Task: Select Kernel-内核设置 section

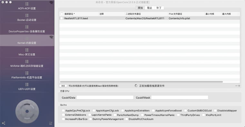Action: (x=27, y=43)
